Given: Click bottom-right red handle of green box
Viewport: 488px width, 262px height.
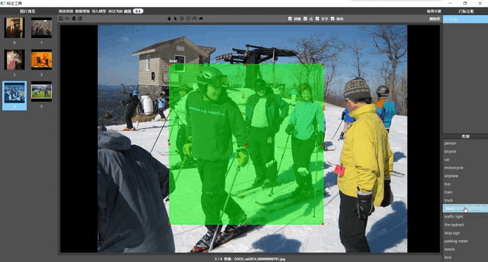Looking at the screenshot, I should click(323, 224).
